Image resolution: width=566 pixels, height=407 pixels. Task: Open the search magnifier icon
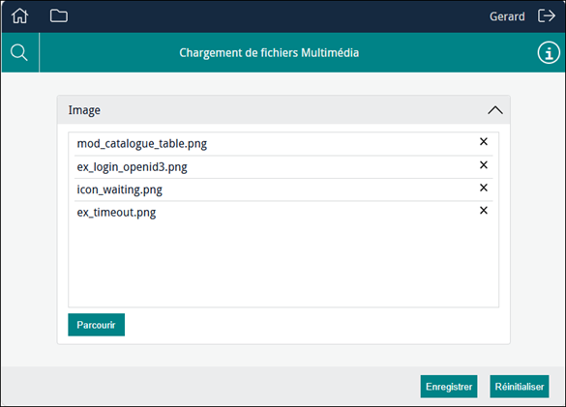[x=19, y=52]
